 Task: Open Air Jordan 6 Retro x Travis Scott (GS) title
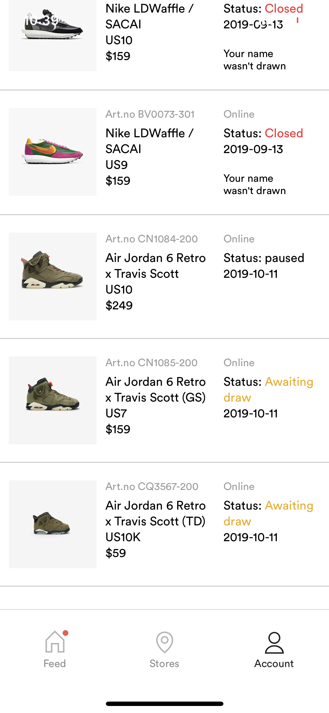(x=156, y=390)
